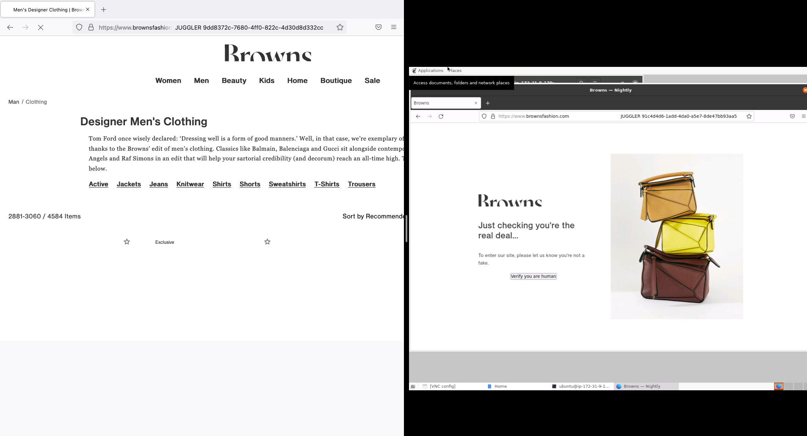Click the tracking protection shield beside the address bar
The height and width of the screenshot is (436, 807).
point(80,27)
